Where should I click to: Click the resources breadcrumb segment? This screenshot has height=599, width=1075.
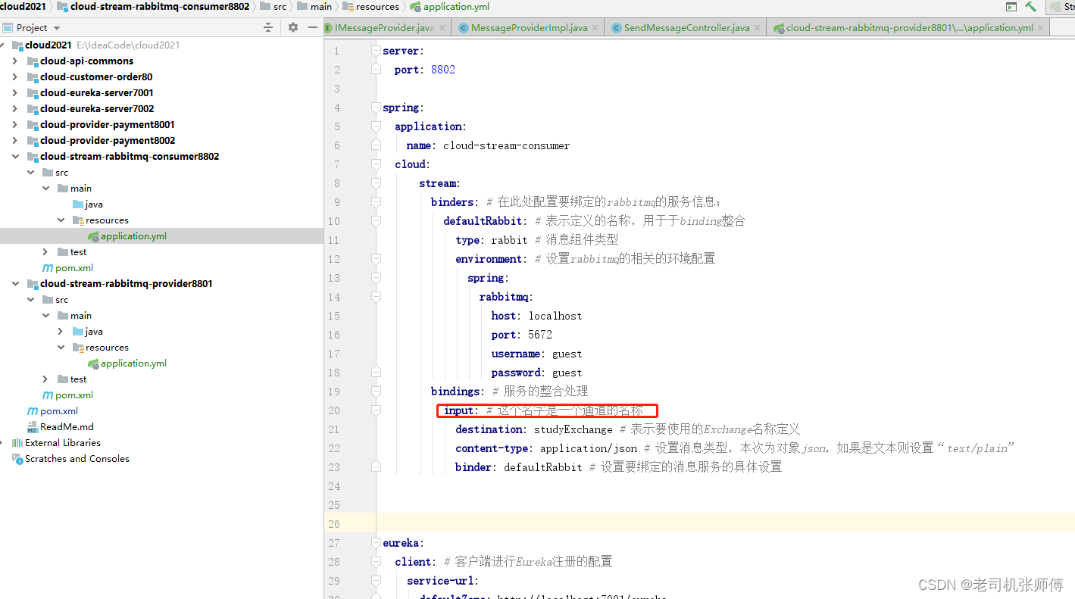(370, 7)
